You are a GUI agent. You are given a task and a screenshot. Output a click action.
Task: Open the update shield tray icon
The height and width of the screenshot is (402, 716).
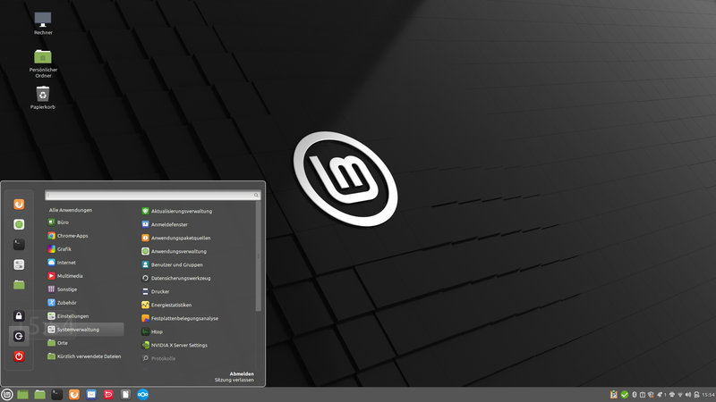(651, 395)
